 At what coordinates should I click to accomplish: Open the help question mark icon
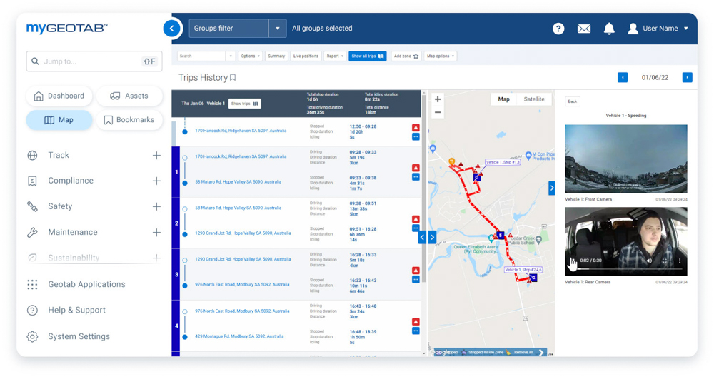(x=558, y=29)
